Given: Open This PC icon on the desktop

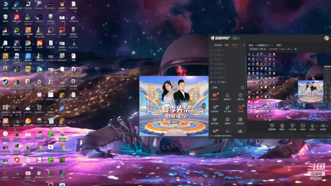Looking at the screenshot, I should tap(5, 5).
